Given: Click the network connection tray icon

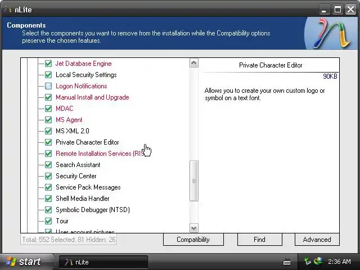Looking at the screenshot, I should [x=308, y=261].
